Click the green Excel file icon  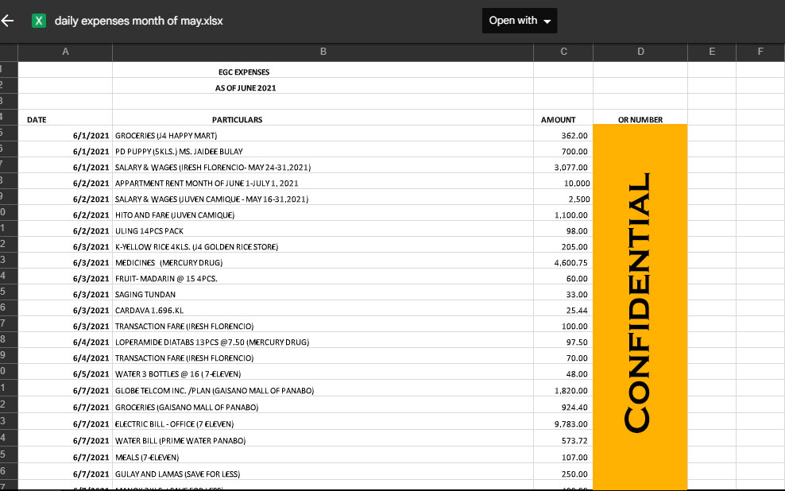[39, 21]
